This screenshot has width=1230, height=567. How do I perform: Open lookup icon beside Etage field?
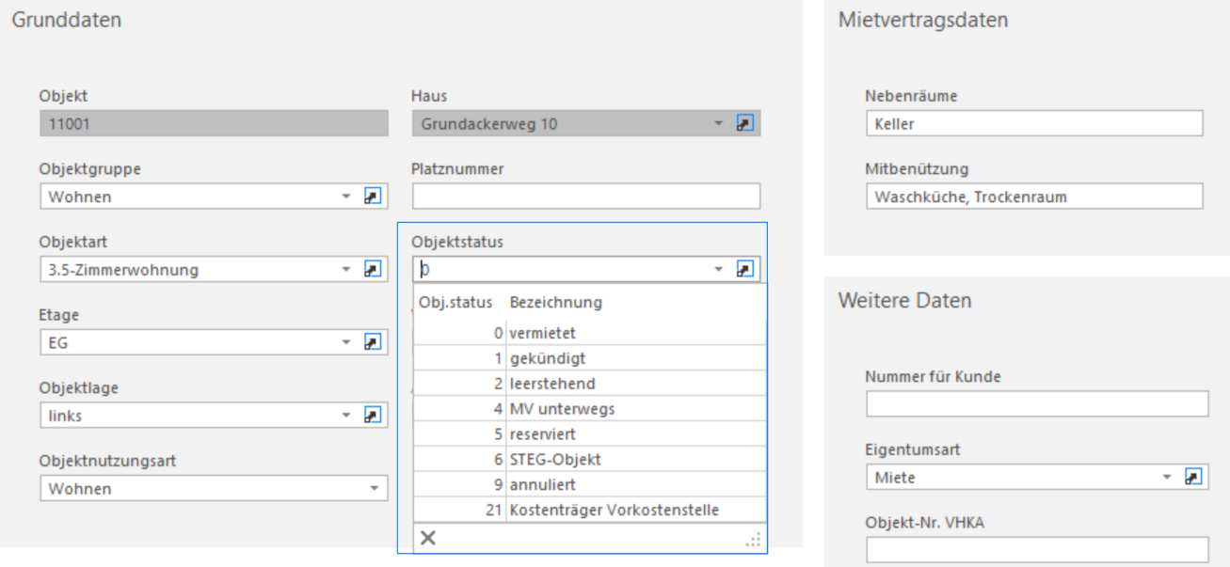click(x=373, y=342)
